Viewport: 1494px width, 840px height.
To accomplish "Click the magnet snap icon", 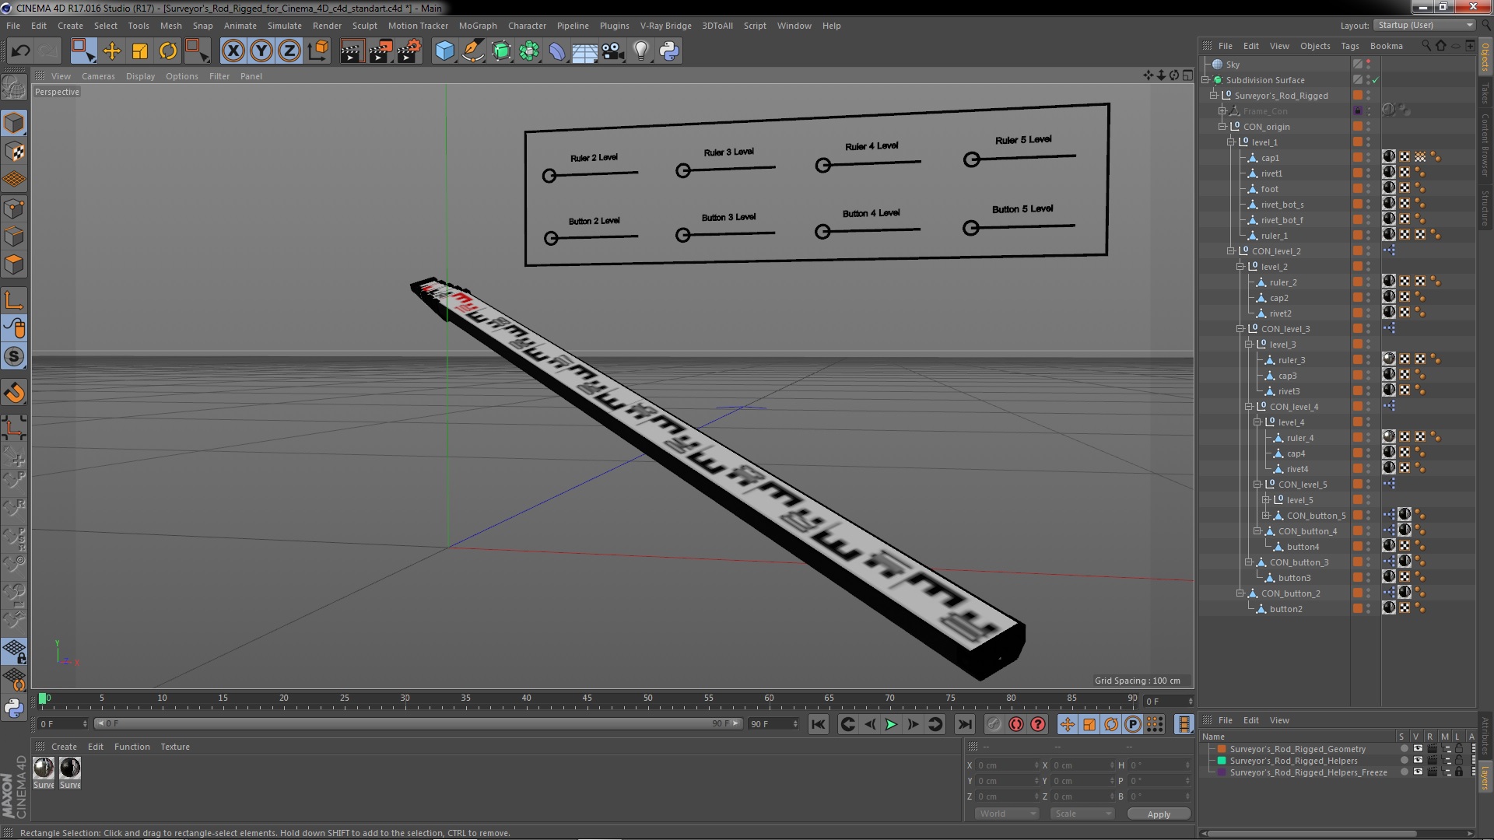I will coord(14,393).
